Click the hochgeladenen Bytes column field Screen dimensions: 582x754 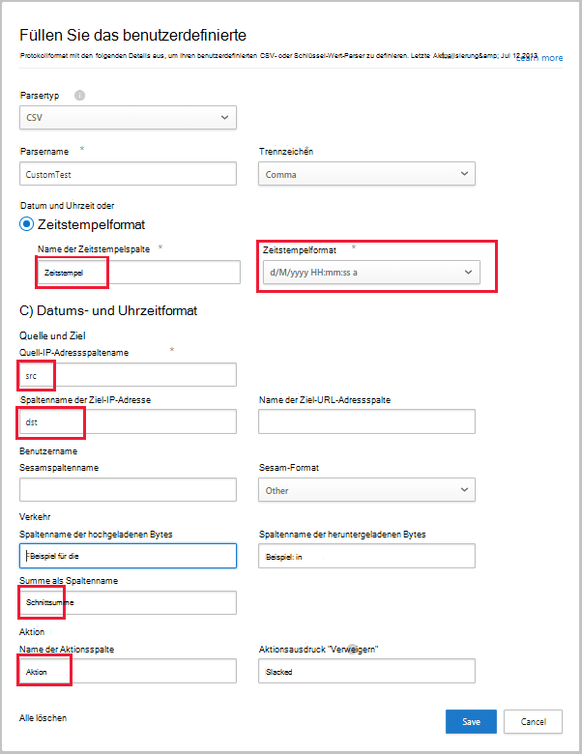[x=128, y=556]
